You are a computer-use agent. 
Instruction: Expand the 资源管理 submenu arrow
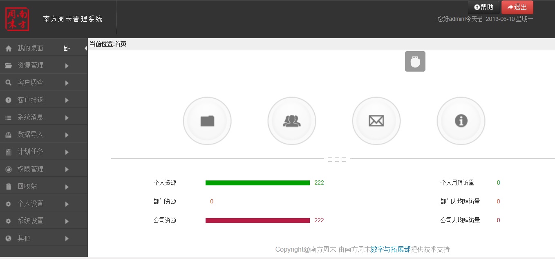point(67,65)
